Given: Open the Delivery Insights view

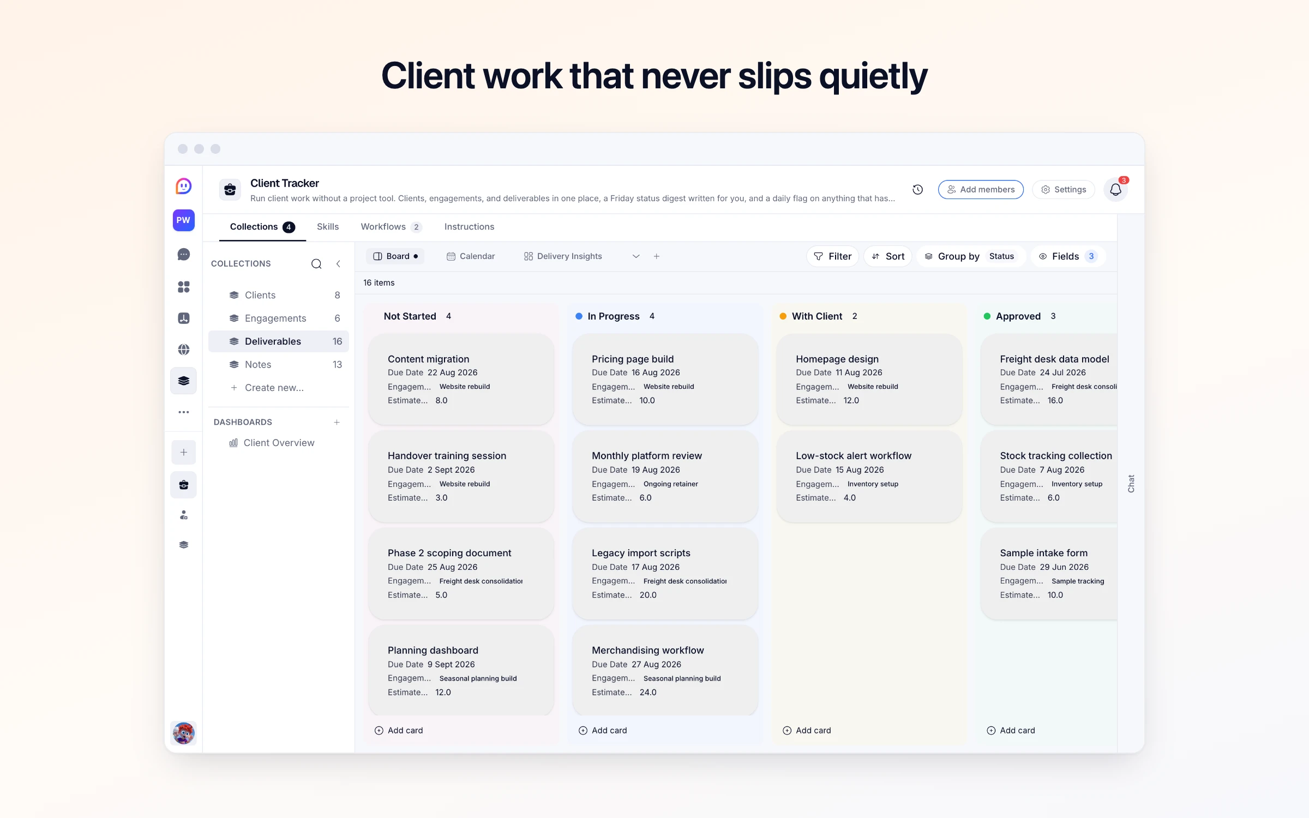Looking at the screenshot, I should 563,256.
